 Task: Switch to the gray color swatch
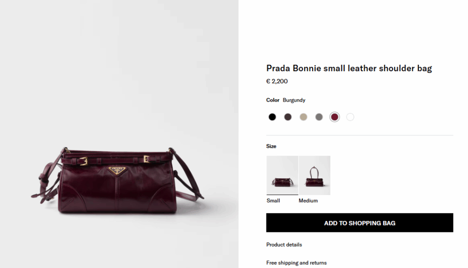319,117
